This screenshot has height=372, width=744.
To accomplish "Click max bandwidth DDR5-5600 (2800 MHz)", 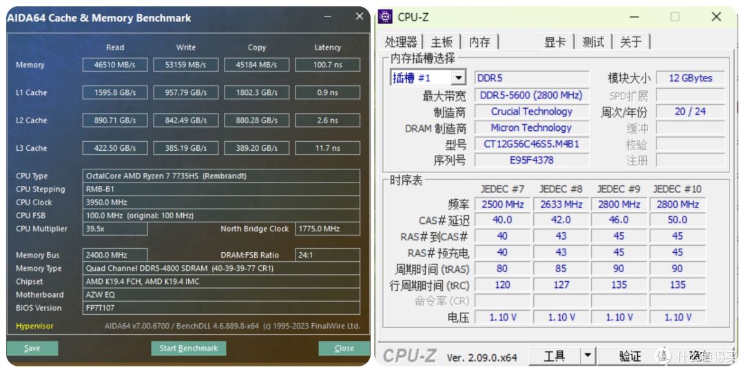I will pos(532,95).
